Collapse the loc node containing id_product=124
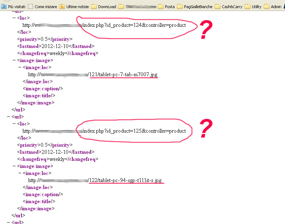The image size is (285, 224). tap(14, 18)
